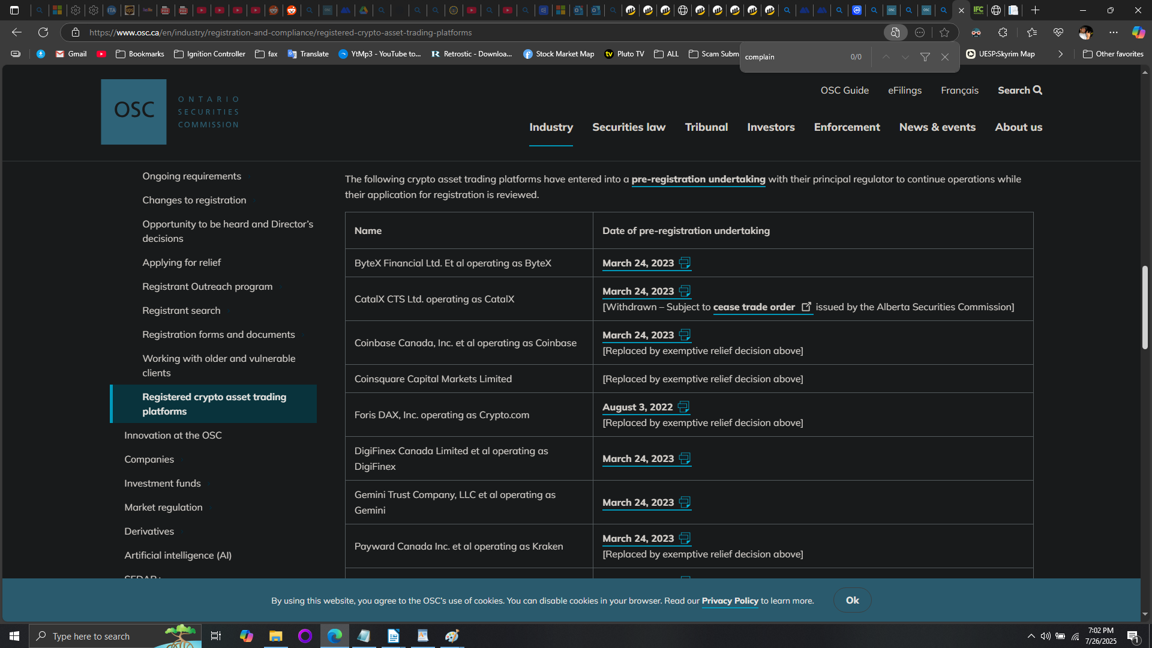Open Registrant search in the sidebar
1152x648 pixels.
pos(181,311)
